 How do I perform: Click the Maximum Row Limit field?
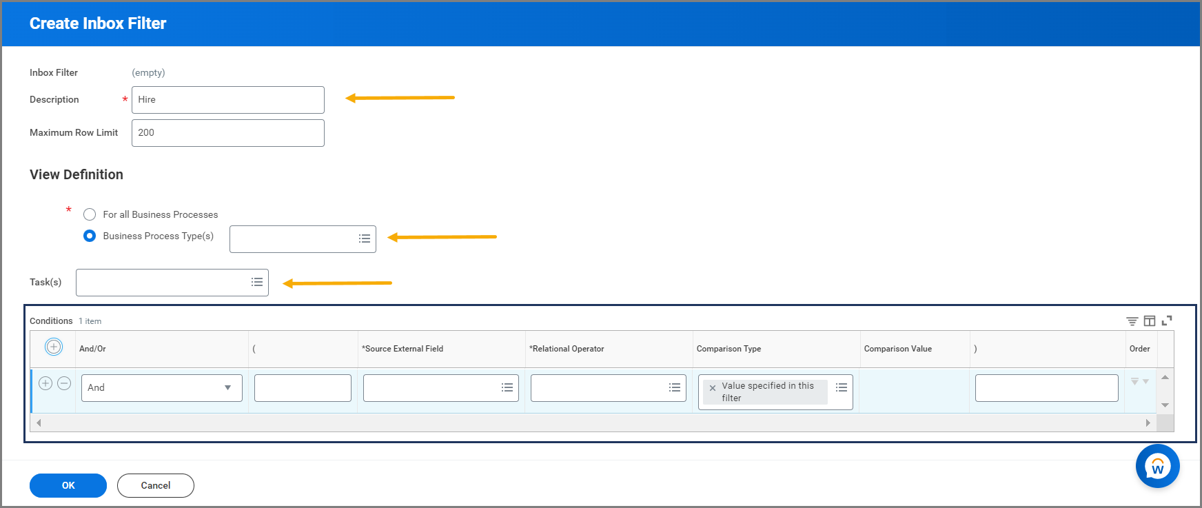pos(227,133)
